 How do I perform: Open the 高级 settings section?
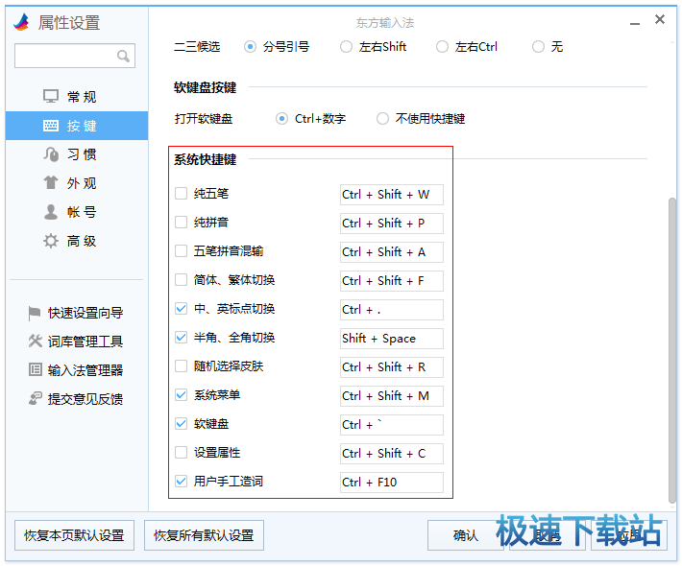coord(77,241)
